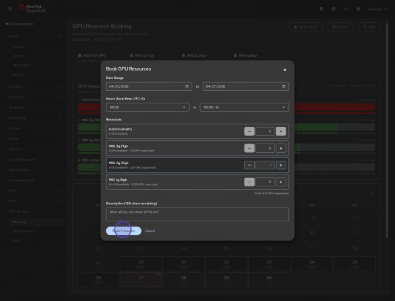Select calendar day 30

pos(269,279)
